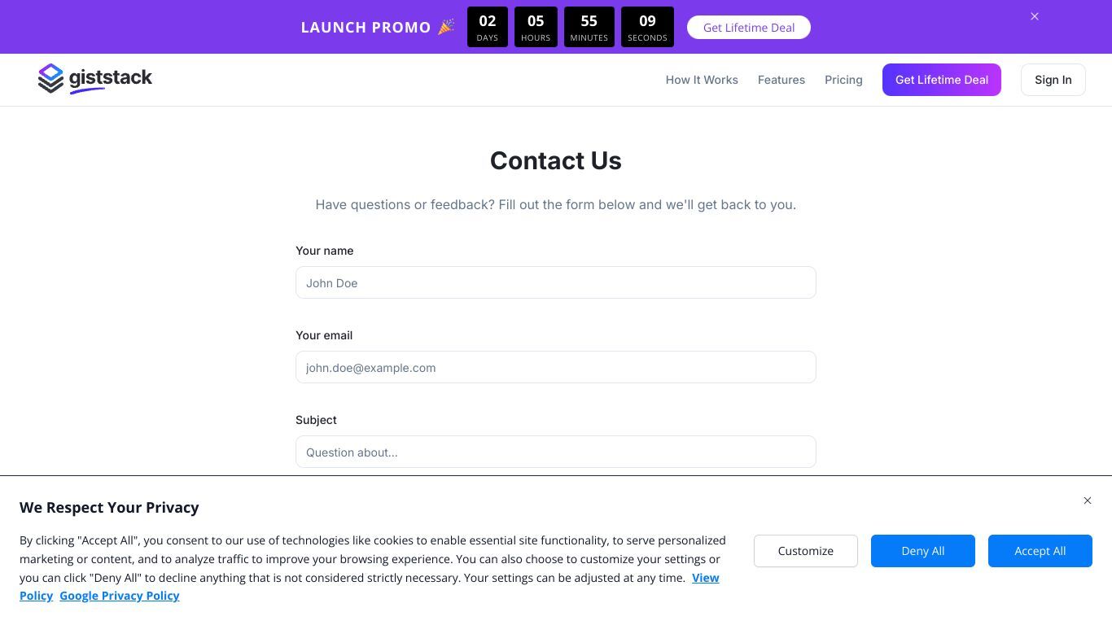Deny All cookies
Screen dimensions: 1112x625
[x=923, y=551]
